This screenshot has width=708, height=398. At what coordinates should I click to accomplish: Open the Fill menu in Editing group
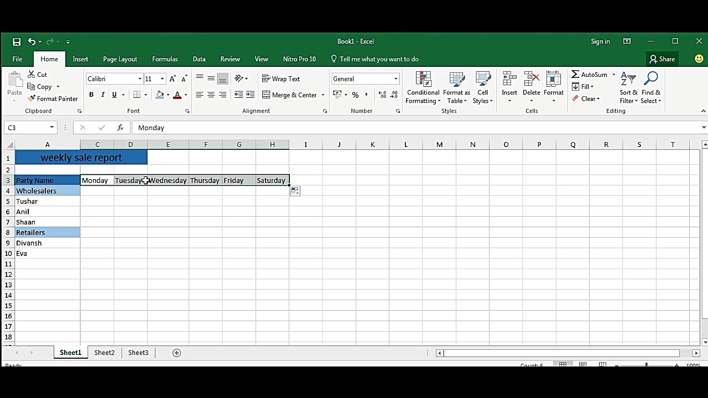tap(583, 87)
